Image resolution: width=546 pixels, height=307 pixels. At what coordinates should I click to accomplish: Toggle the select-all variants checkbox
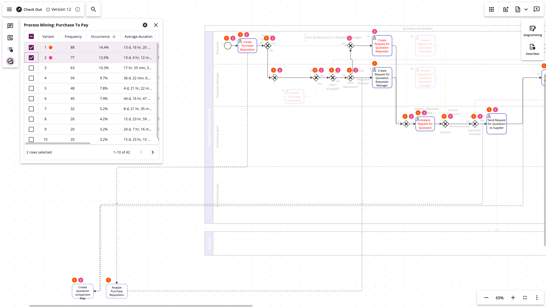[x=31, y=36]
